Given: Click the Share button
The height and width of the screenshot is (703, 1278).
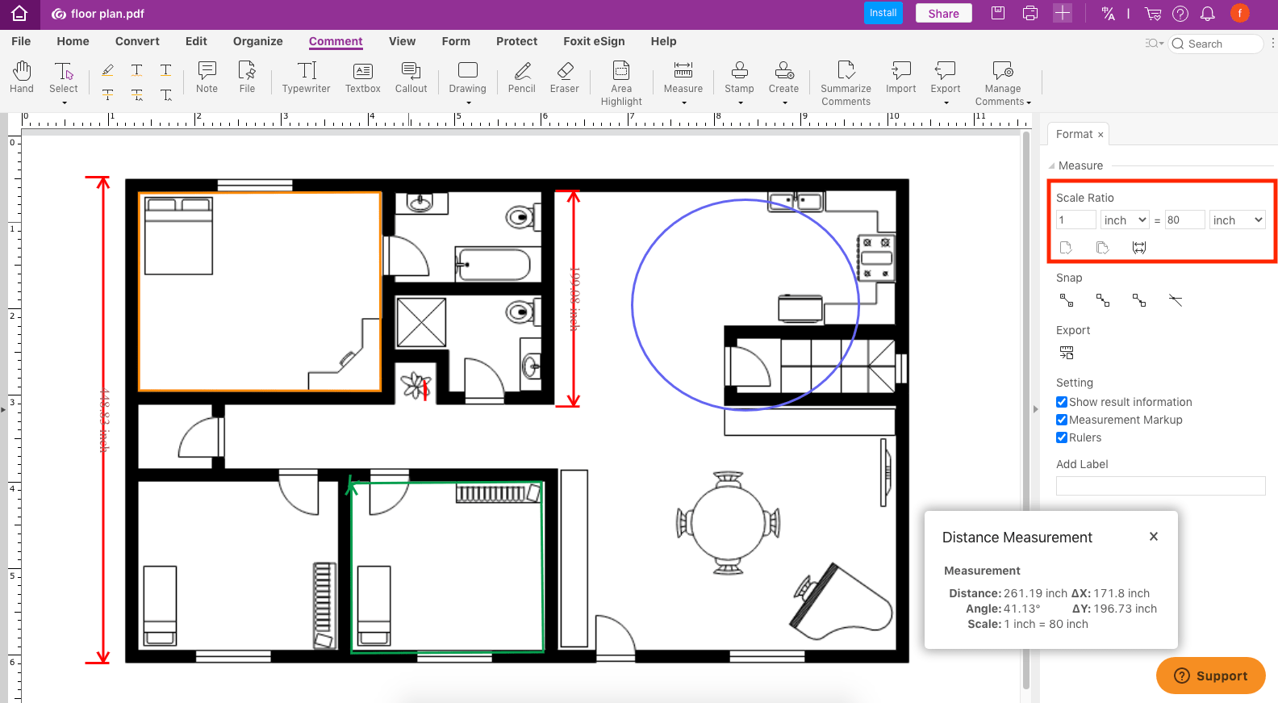Looking at the screenshot, I should pyautogui.click(x=943, y=13).
